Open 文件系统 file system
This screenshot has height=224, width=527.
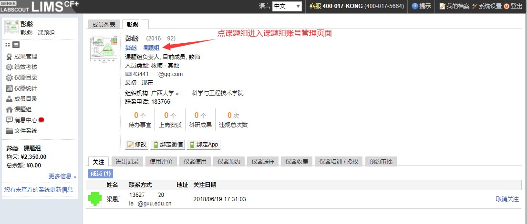click(x=25, y=131)
